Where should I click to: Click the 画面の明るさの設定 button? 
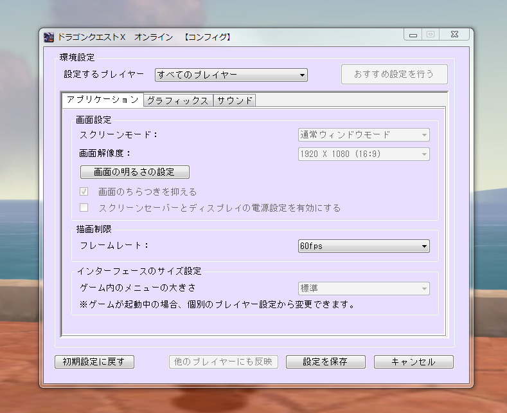134,172
